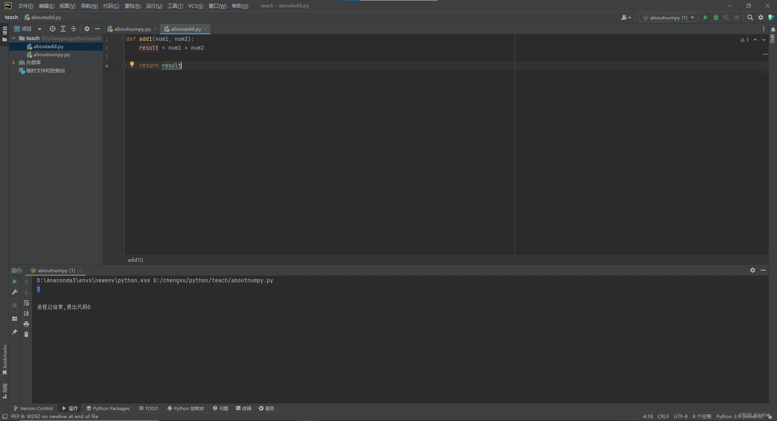Open 重构(R) menu
This screenshot has height=421, width=777.
pyautogui.click(x=132, y=6)
